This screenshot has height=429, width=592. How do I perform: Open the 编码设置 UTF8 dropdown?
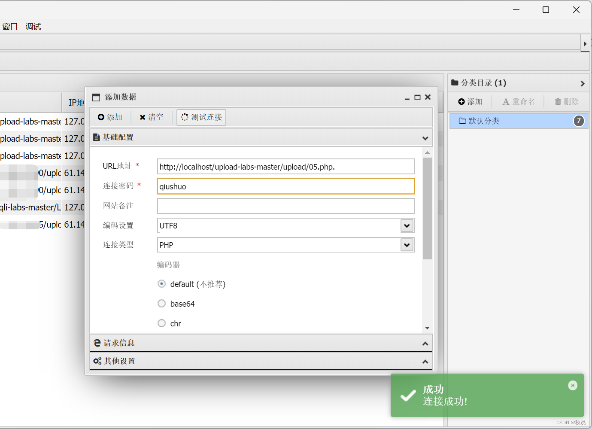point(407,225)
